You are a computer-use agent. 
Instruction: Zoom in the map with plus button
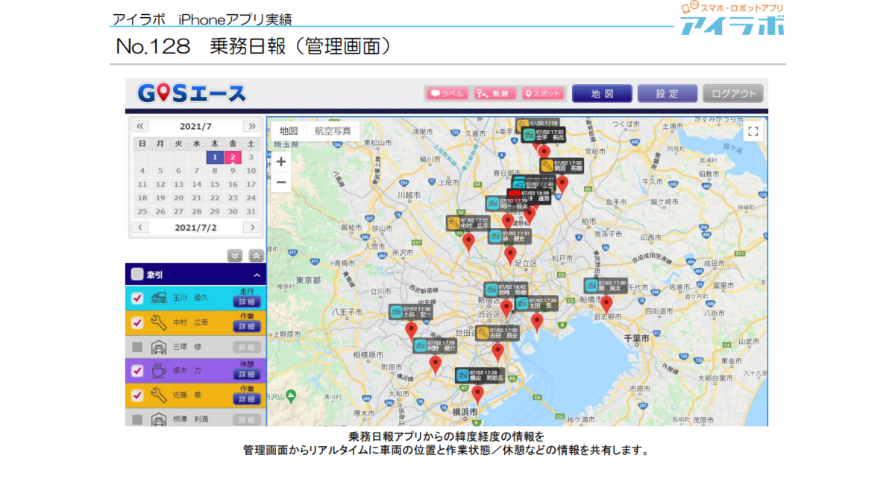click(x=281, y=162)
